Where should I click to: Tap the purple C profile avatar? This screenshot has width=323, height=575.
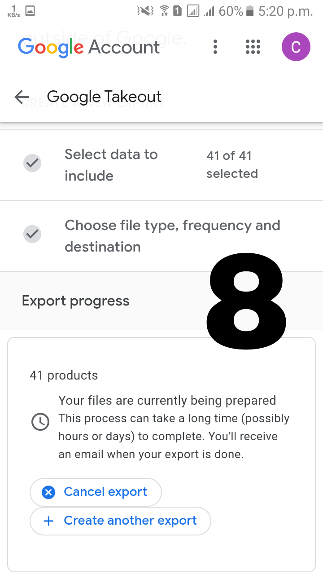(296, 47)
